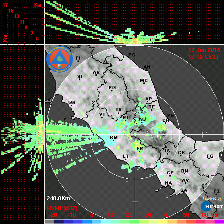
Task: Select the FI city label
Action: tap(78, 58)
